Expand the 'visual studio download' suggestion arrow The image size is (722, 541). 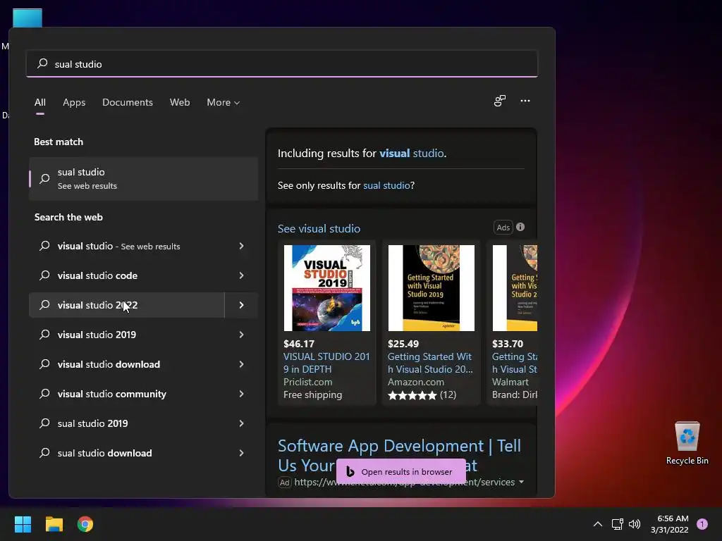(241, 364)
